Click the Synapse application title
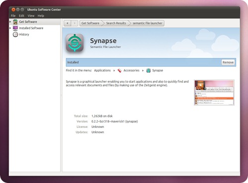248x183 pixels. (103, 41)
